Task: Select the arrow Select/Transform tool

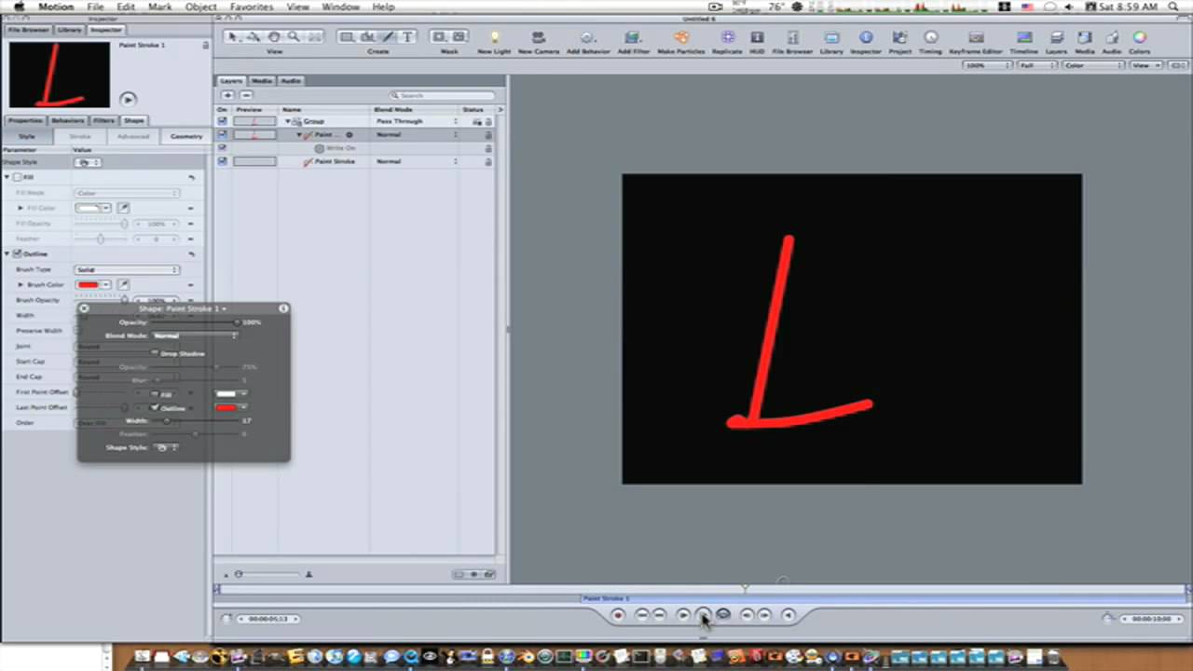Action: coord(233,37)
